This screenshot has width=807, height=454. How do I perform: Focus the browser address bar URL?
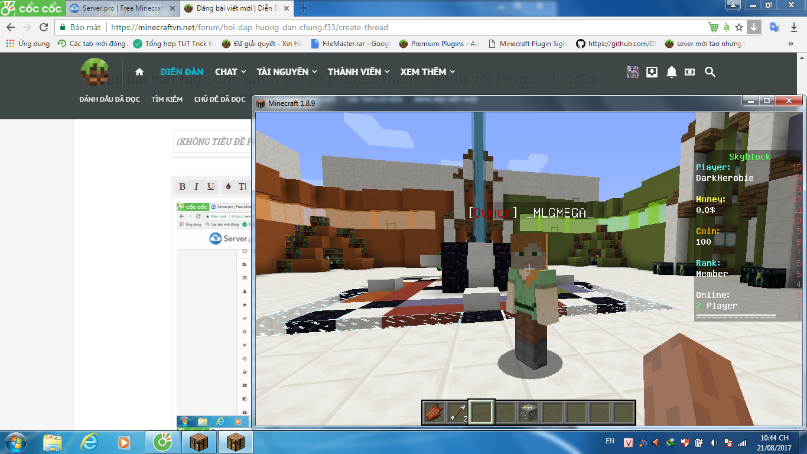coord(250,27)
